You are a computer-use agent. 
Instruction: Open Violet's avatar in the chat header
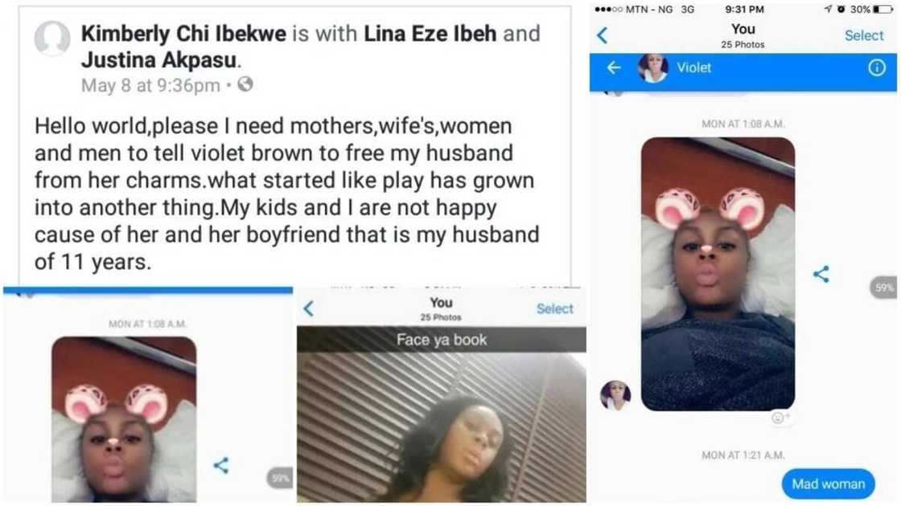tap(652, 67)
